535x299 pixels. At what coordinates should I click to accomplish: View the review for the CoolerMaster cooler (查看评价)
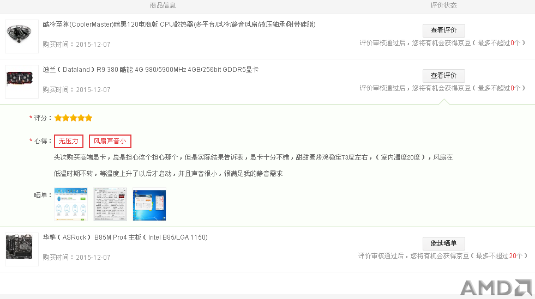[x=443, y=30]
